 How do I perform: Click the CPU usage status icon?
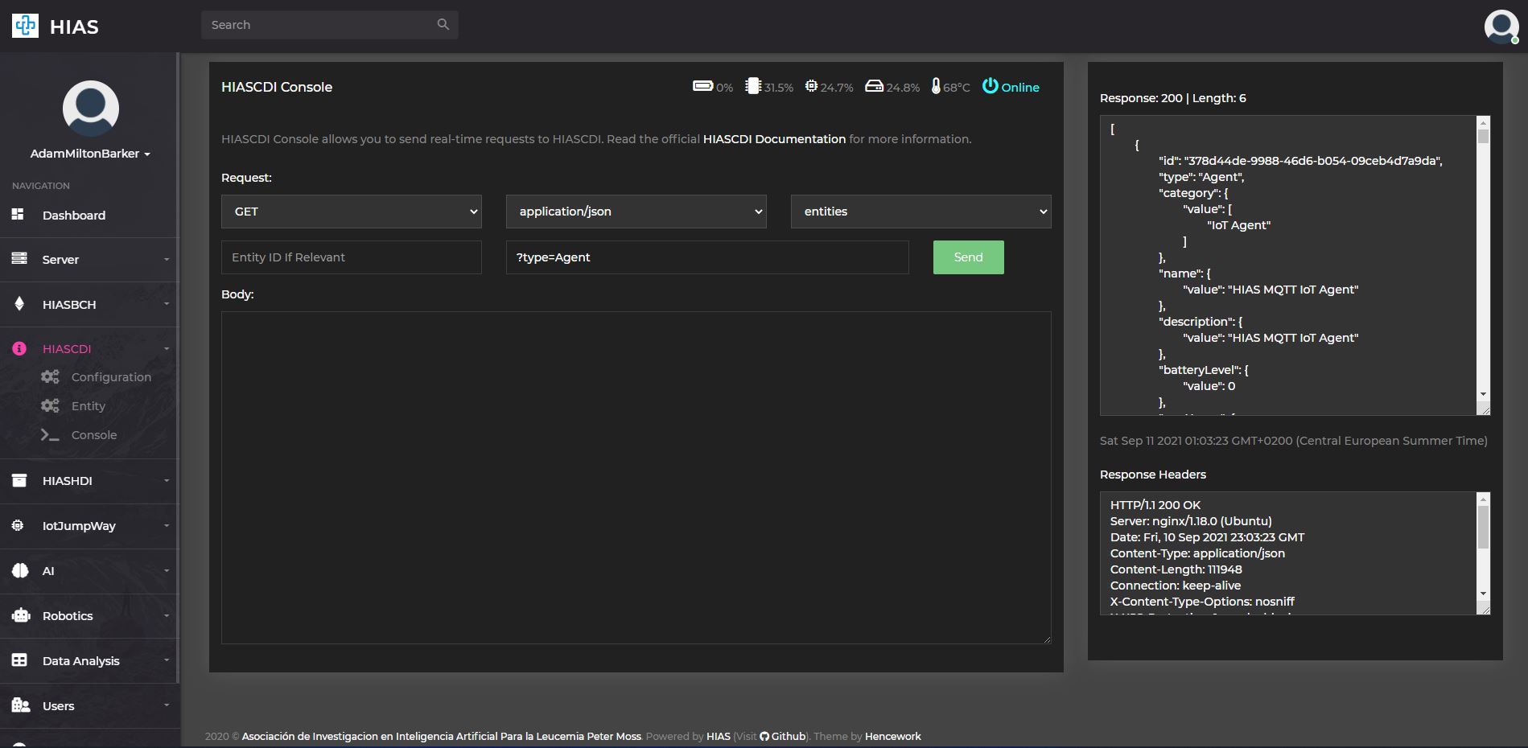coord(811,85)
